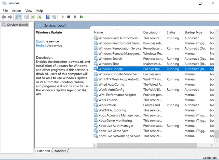Switch to the Standard tab

click(60, 151)
